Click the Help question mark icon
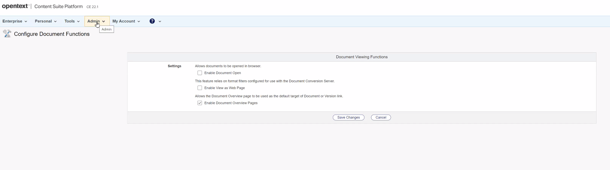 pos(152,21)
